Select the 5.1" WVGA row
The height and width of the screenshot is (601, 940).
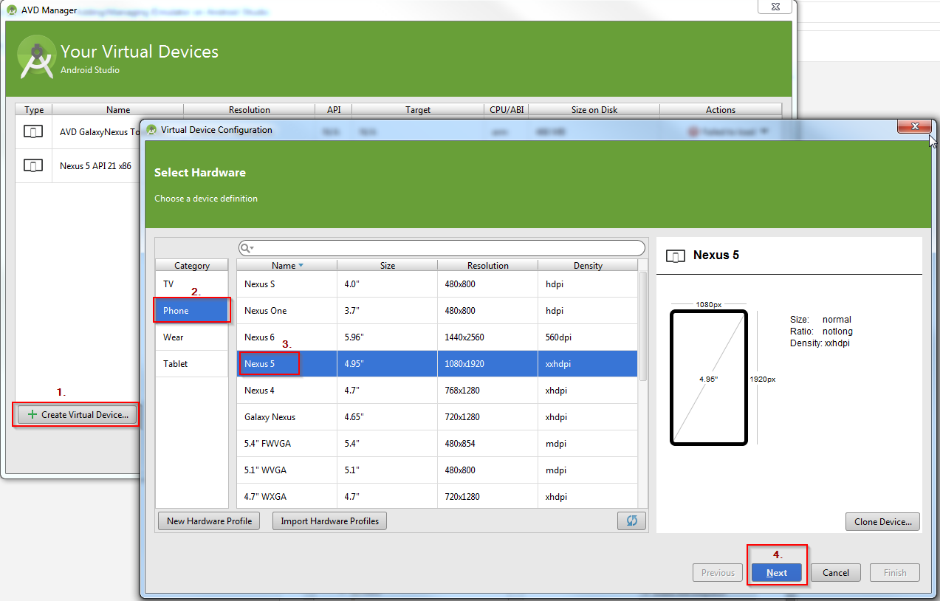click(437, 470)
